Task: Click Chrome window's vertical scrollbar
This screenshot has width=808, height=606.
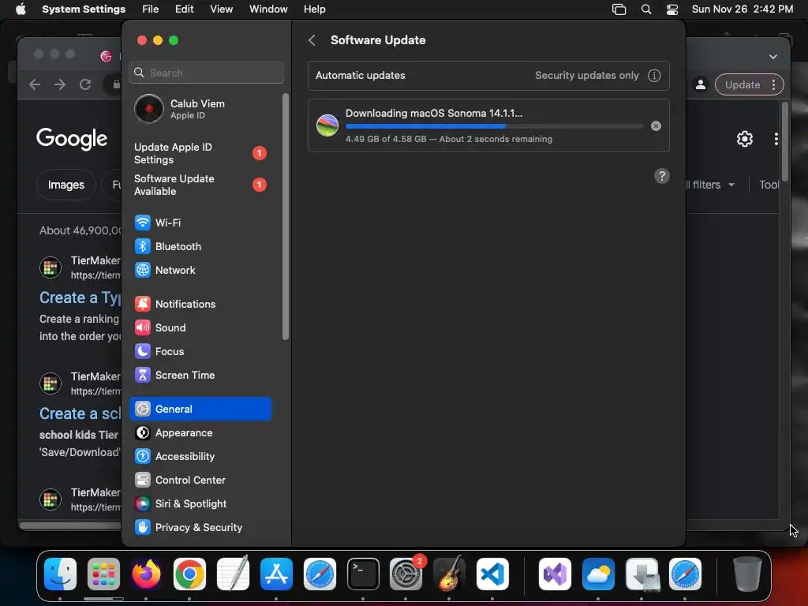Action: pyautogui.click(x=785, y=143)
